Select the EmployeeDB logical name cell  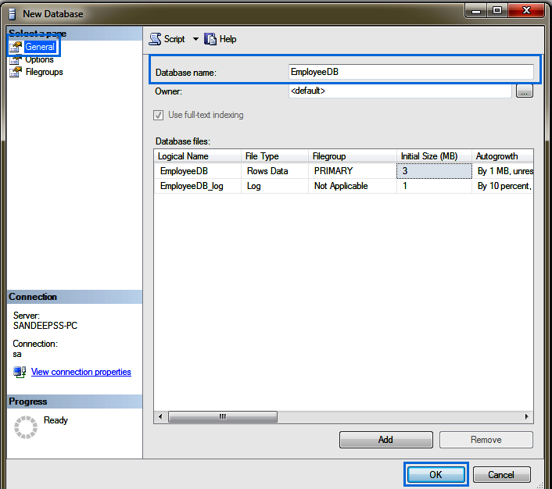coord(198,171)
